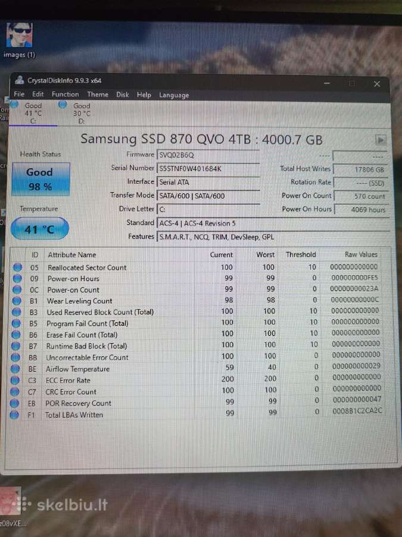The width and height of the screenshot is (402, 537).
Task: Select the 'Wear Leveling Count' attribute name
Action: (79, 301)
